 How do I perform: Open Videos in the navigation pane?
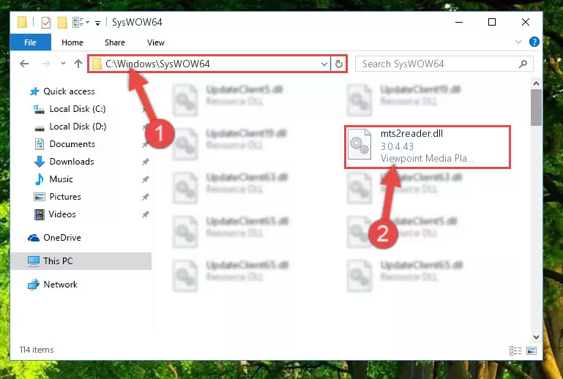[62, 214]
